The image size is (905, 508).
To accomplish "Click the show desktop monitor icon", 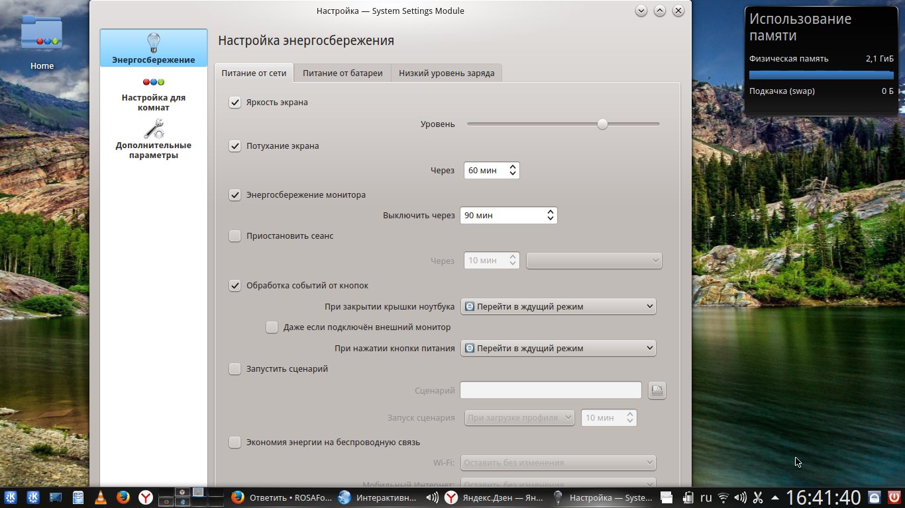I will pyautogui.click(x=55, y=497).
